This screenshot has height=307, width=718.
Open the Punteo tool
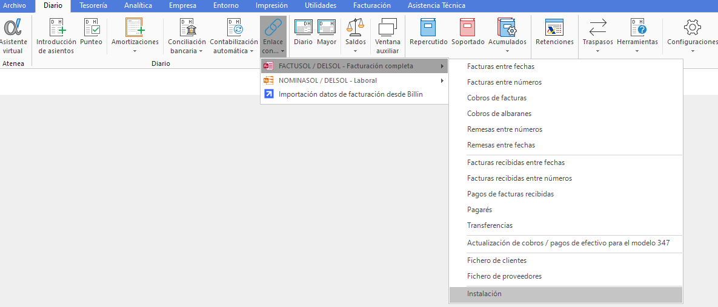pos(91,27)
